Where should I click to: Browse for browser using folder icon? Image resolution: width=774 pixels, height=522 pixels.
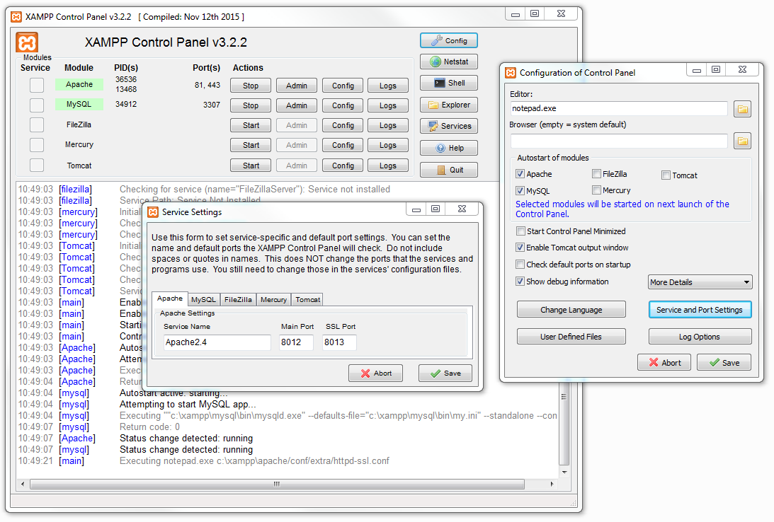coord(742,141)
